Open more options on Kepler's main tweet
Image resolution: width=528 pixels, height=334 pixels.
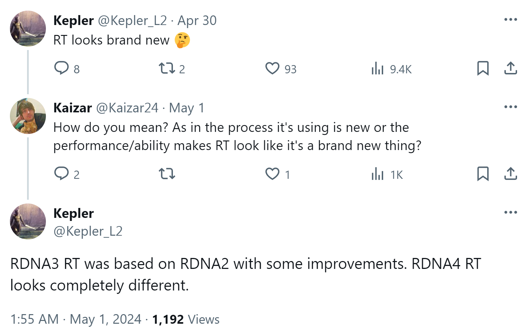tap(511, 212)
